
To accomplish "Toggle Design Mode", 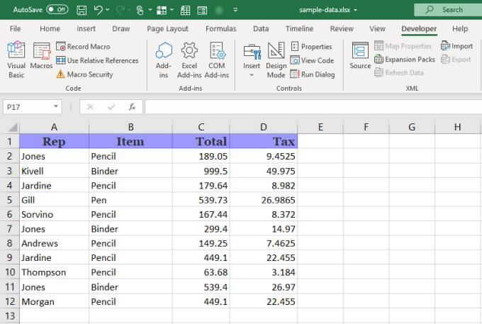I will pos(276,60).
